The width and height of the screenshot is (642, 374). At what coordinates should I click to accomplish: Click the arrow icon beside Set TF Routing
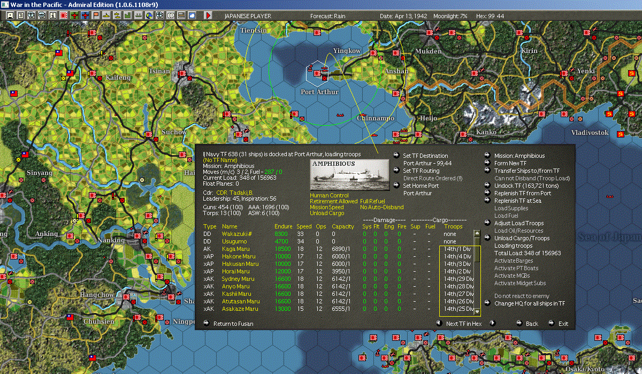click(396, 171)
